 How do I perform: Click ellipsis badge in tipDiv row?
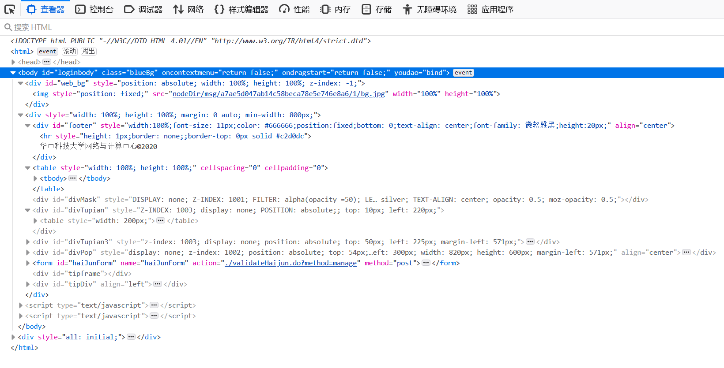pos(158,284)
